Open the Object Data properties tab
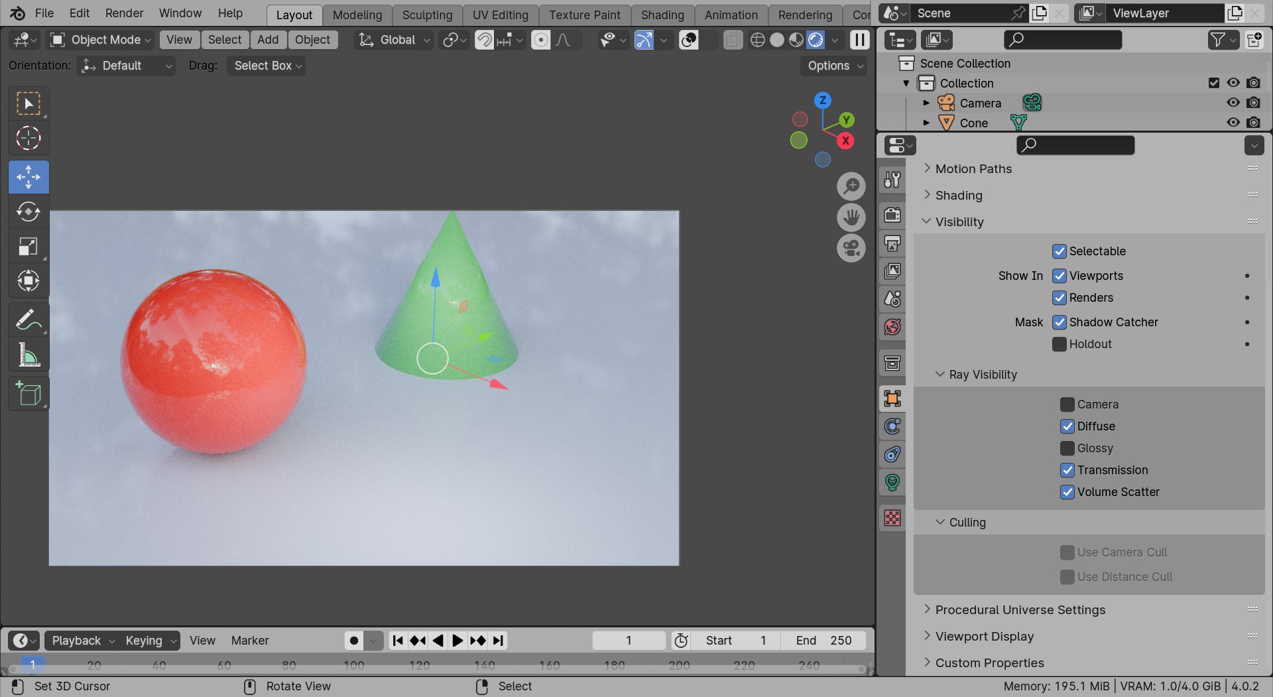Image resolution: width=1273 pixels, height=697 pixels. point(892,482)
